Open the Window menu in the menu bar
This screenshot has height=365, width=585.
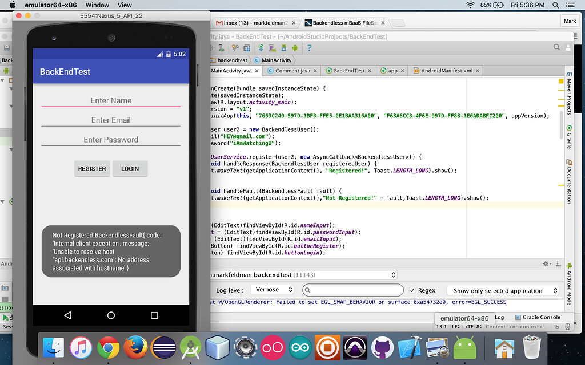[x=97, y=5]
